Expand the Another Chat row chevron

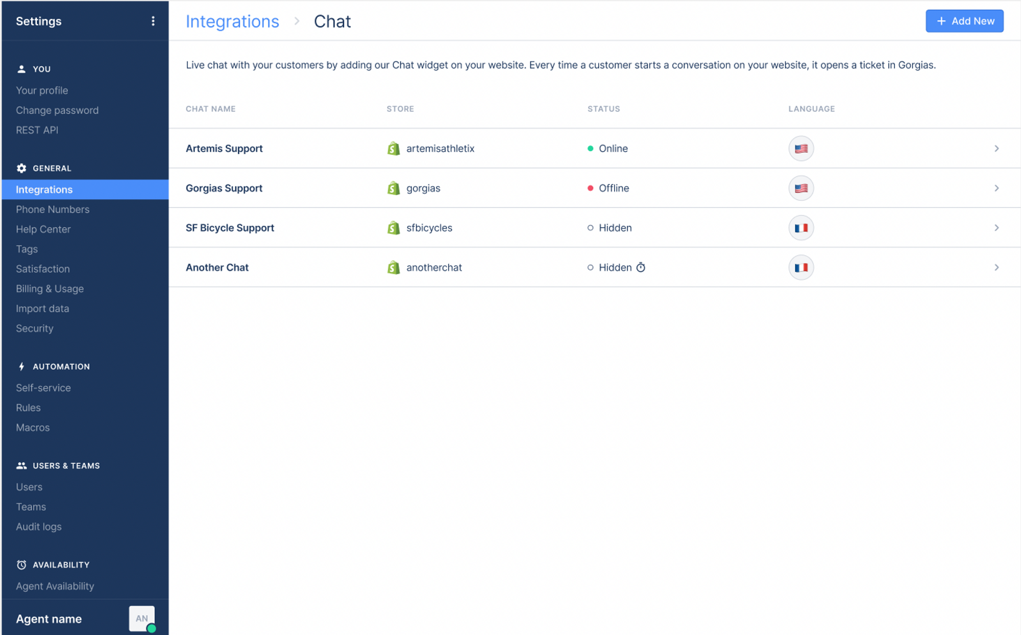coord(996,267)
